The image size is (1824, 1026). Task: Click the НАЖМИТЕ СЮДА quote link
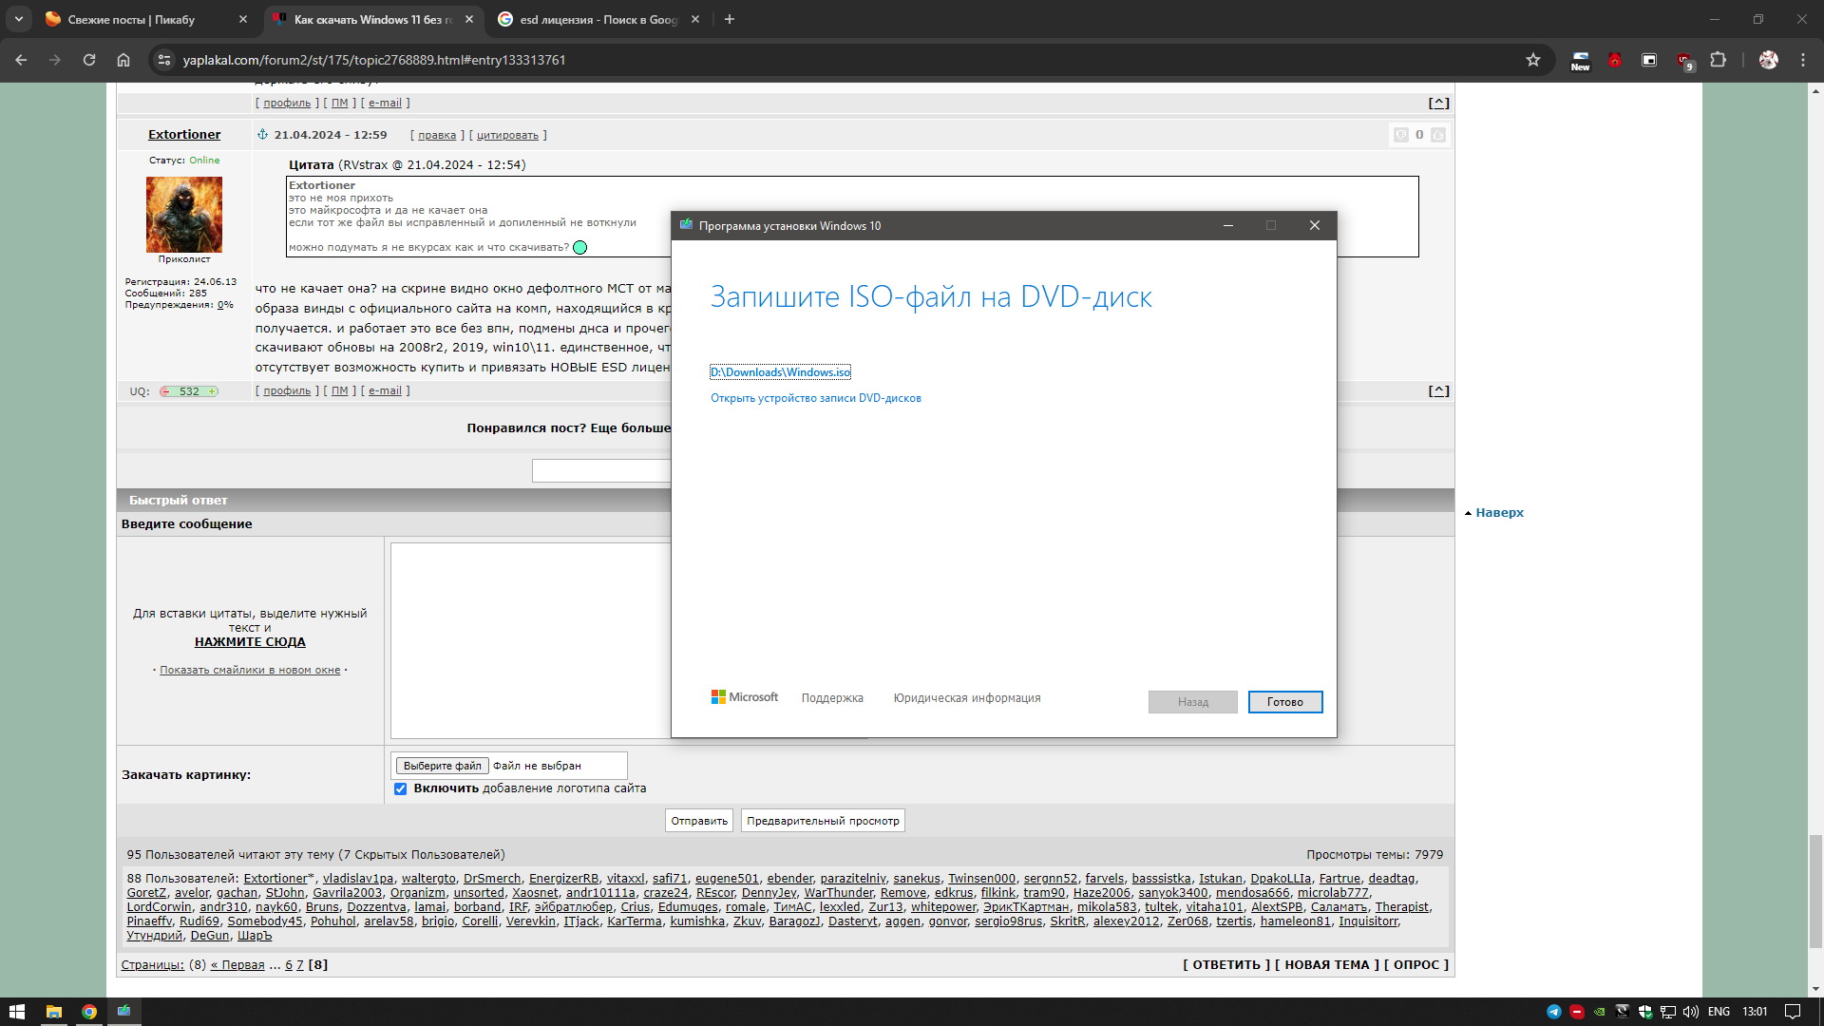click(x=250, y=642)
